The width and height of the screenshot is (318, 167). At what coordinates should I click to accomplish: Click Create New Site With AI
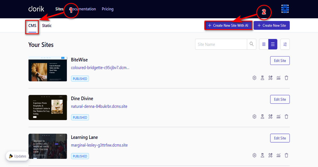point(228,25)
